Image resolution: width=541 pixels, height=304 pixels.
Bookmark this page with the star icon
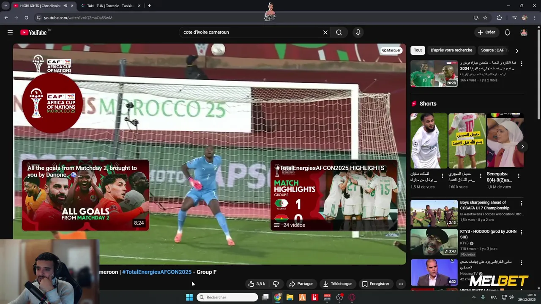pyautogui.click(x=485, y=18)
